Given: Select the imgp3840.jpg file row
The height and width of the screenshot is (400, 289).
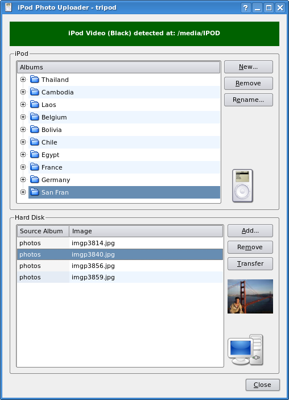Looking at the screenshot, I should click(120, 254).
